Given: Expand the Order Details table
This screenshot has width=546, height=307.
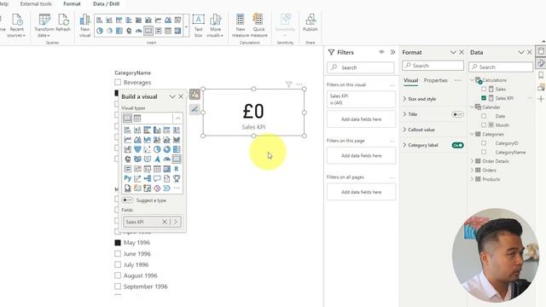Looking at the screenshot, I should 472,161.
